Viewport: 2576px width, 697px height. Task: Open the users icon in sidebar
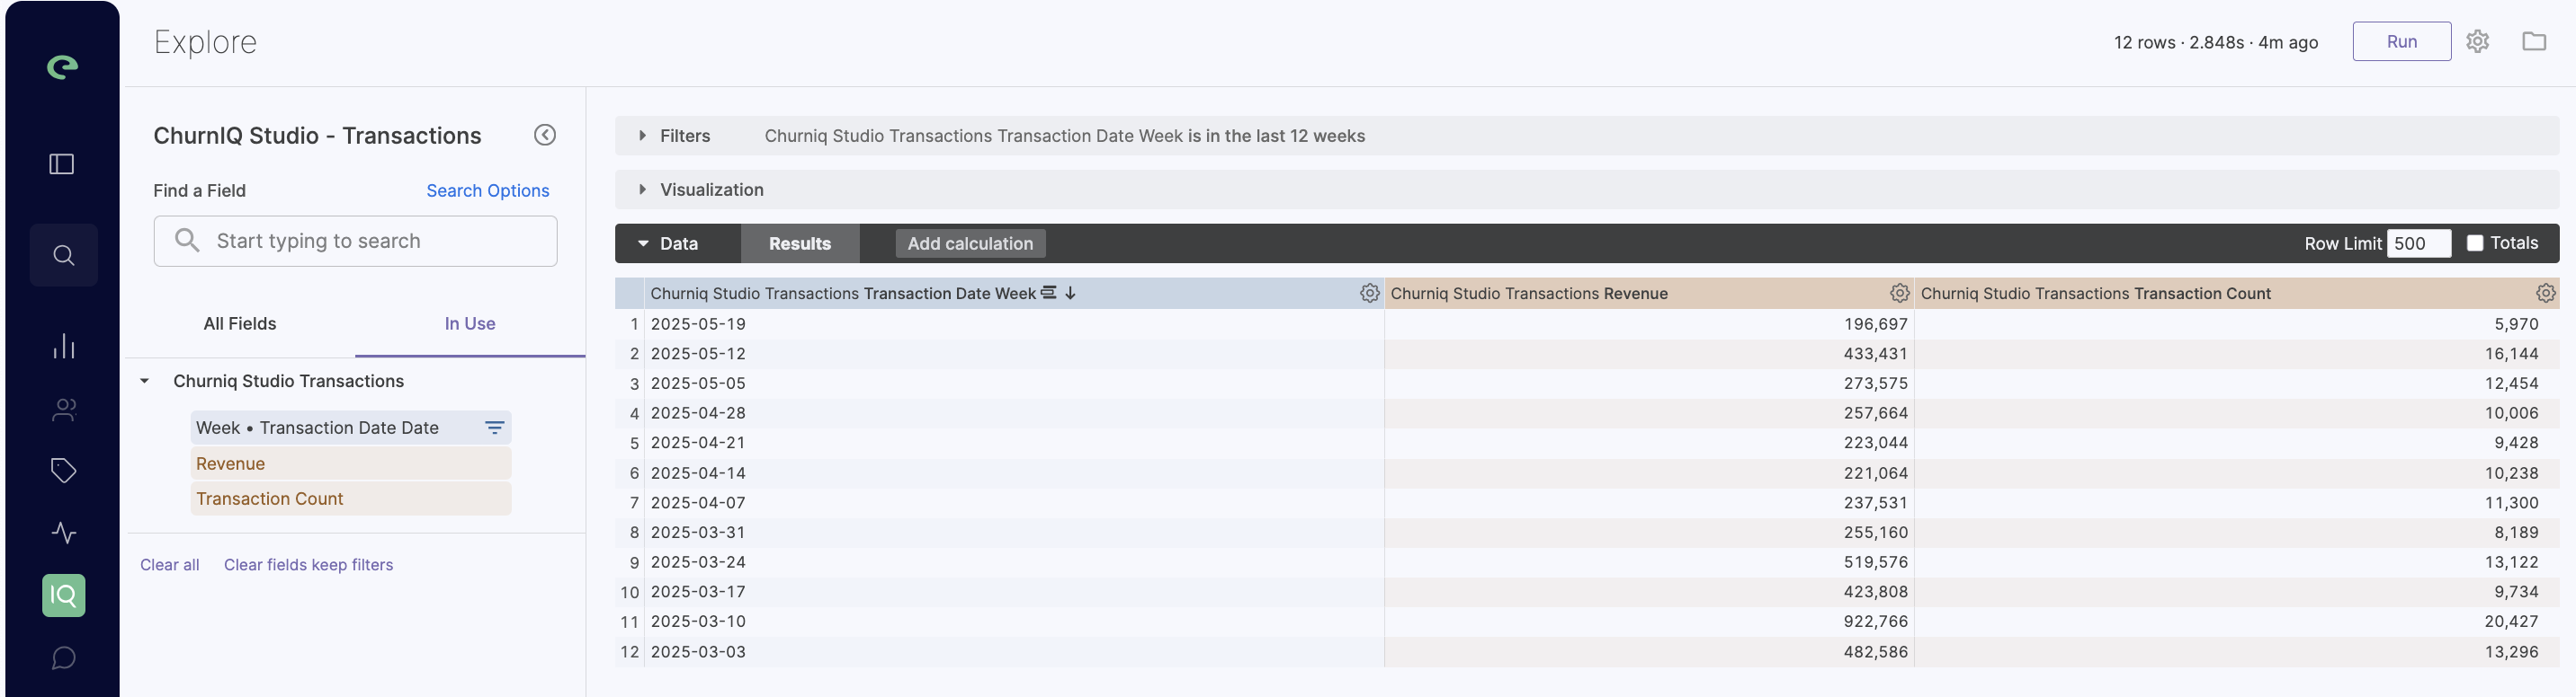(63, 410)
